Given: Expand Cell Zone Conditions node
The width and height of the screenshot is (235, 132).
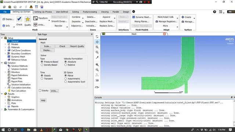Looking at the screenshot, I should [x=5, y=51].
